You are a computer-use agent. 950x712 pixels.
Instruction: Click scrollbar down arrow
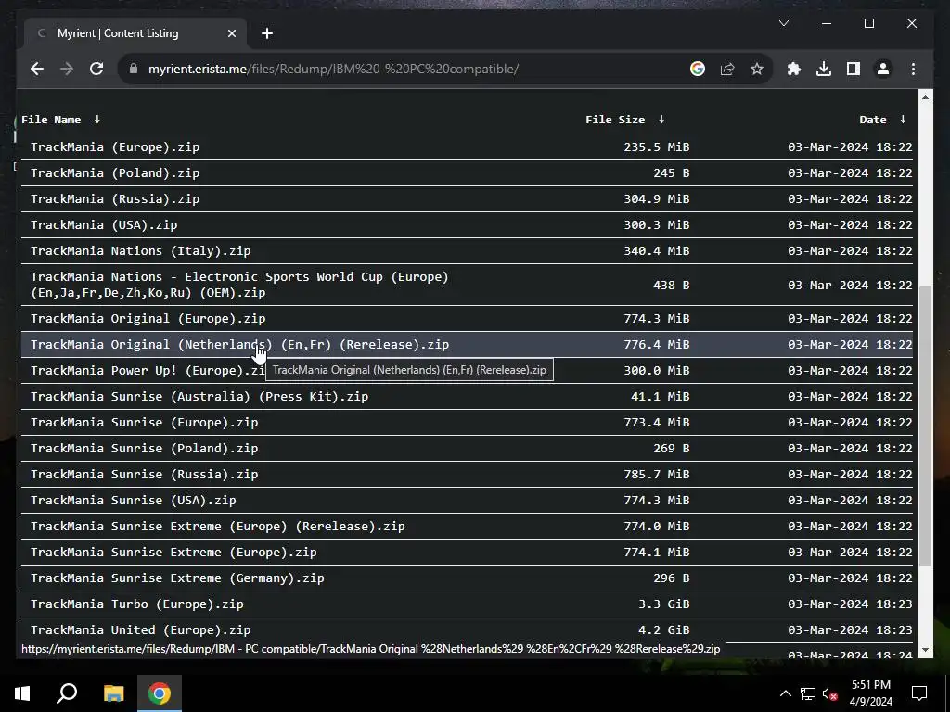click(x=925, y=650)
